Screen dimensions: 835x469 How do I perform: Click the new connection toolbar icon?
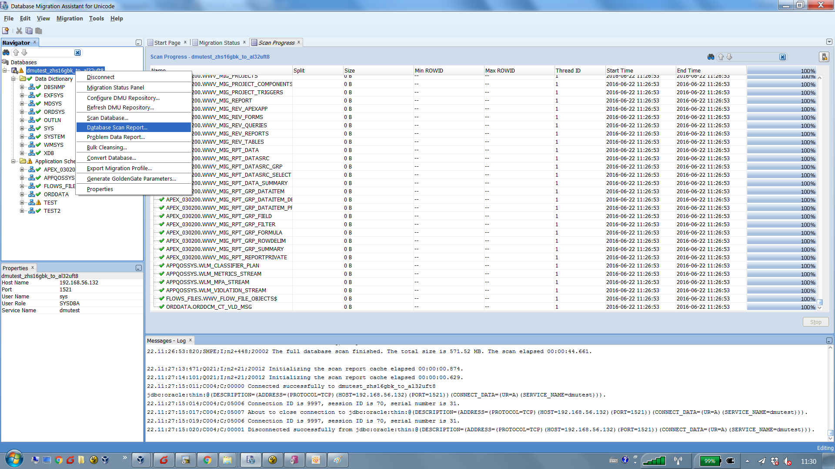point(6,31)
